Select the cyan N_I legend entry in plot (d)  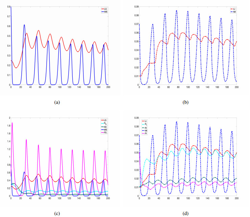point(146,124)
